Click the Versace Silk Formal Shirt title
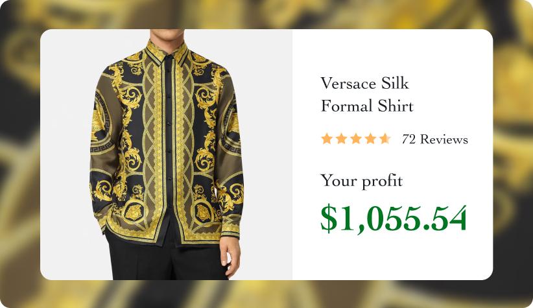533x308 pixels. (x=367, y=95)
